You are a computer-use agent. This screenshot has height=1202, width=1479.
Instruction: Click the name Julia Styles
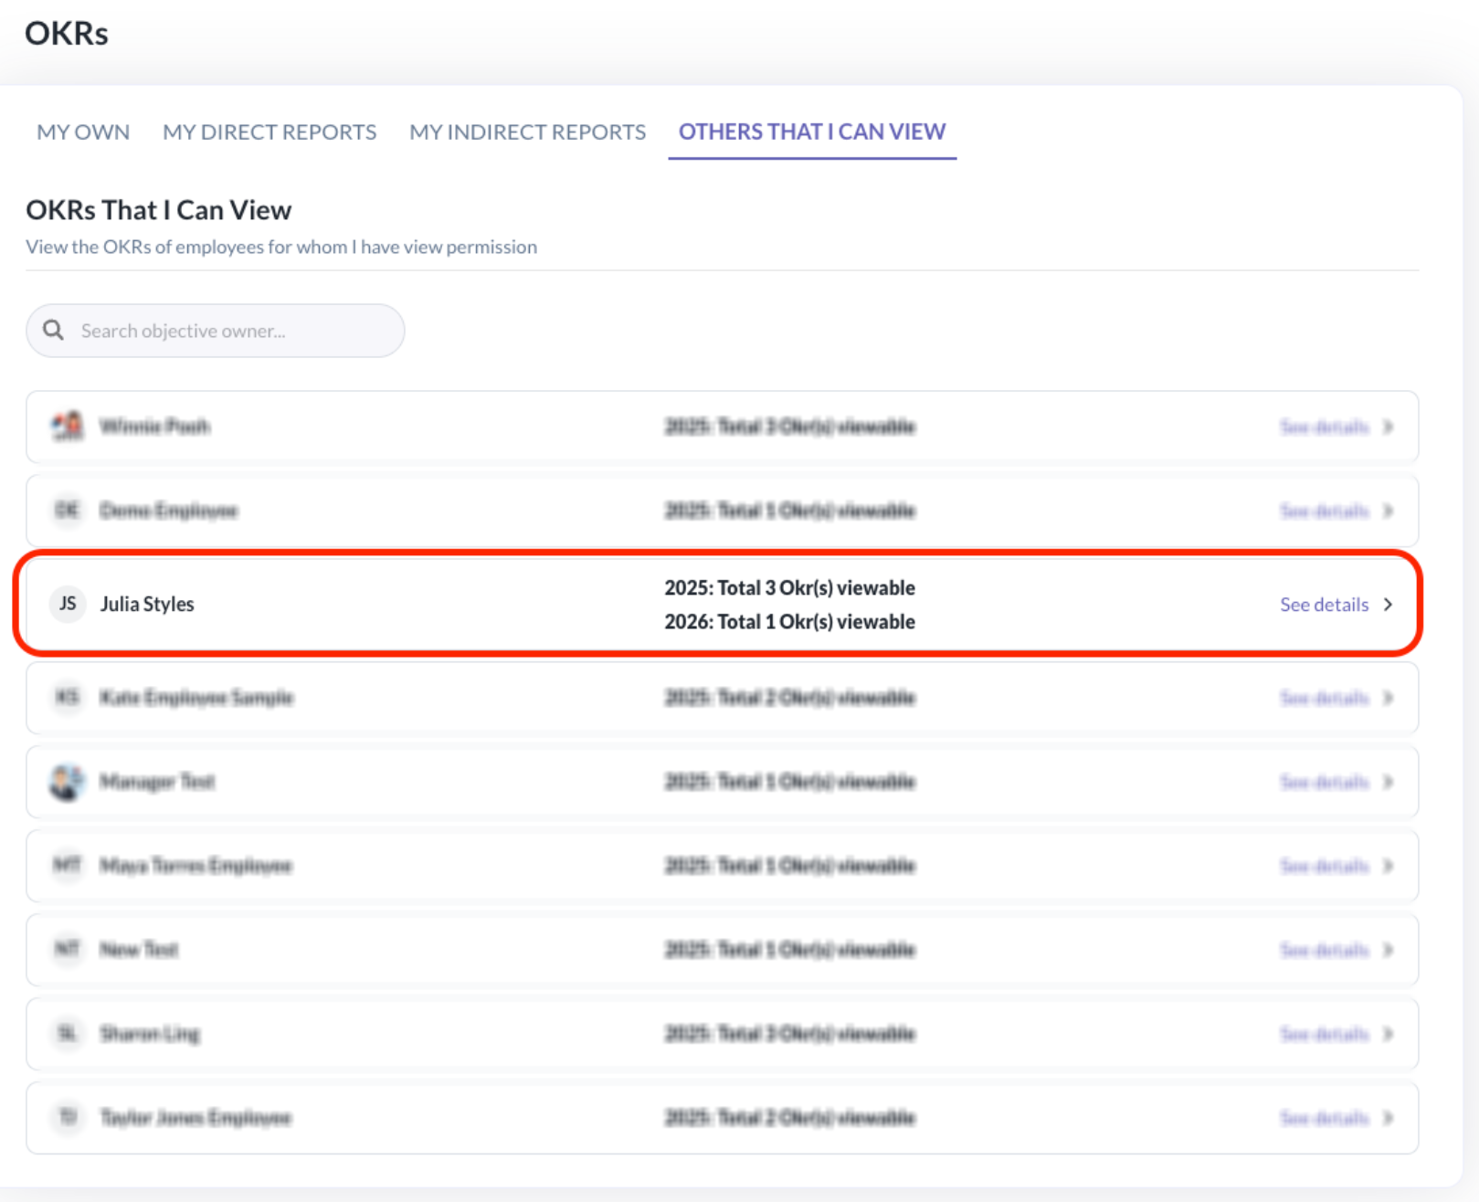147,604
